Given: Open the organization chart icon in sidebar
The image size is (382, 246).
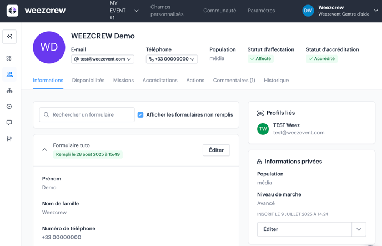Looking at the screenshot, I should 9,91.
